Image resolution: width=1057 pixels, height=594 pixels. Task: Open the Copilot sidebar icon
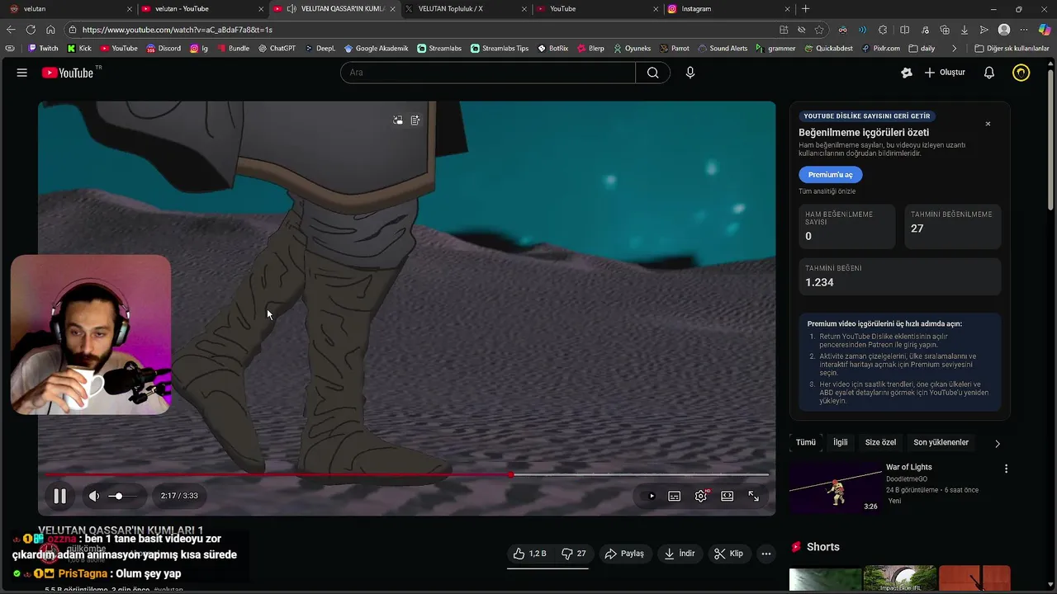pyautogui.click(x=1045, y=30)
